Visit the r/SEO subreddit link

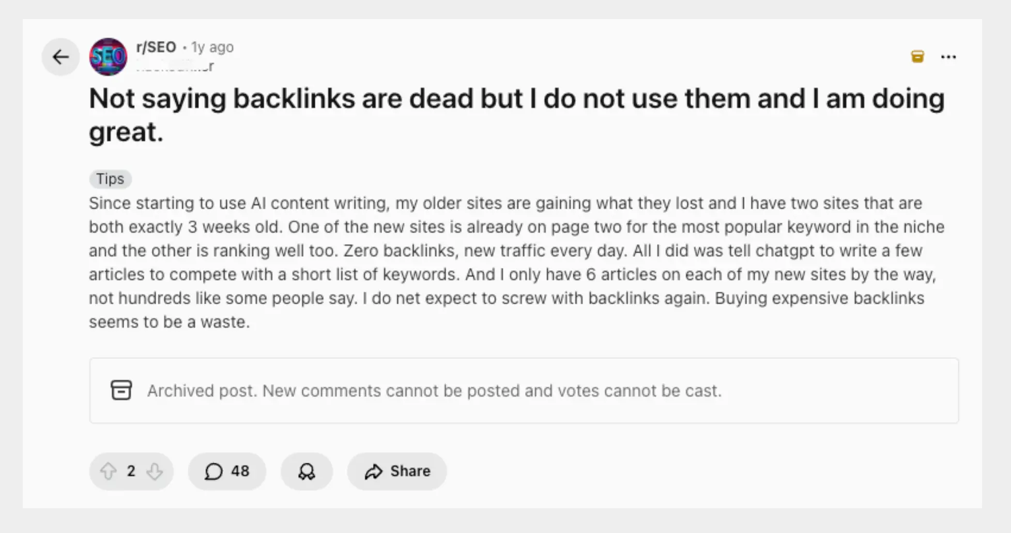[156, 47]
